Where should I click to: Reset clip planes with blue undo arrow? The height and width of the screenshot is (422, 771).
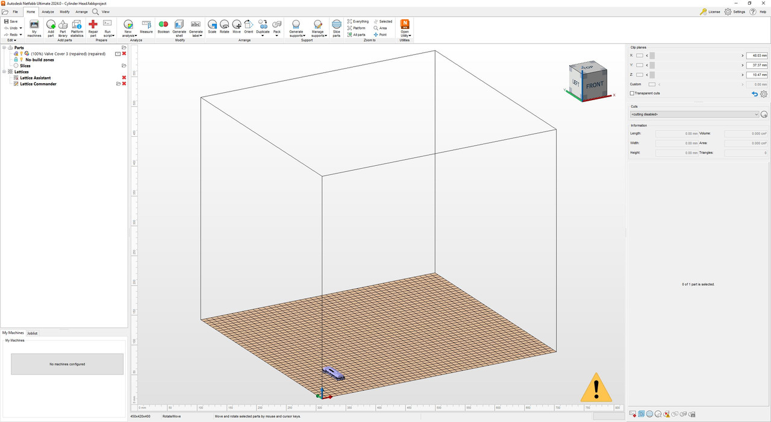pyautogui.click(x=755, y=94)
